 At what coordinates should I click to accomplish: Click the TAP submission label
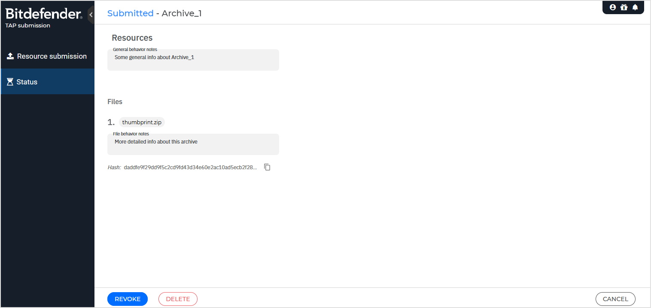coord(28,25)
